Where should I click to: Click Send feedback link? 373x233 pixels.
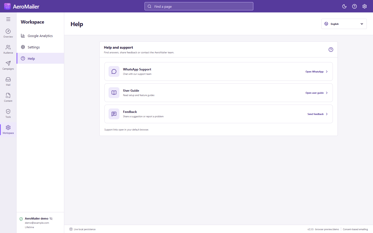click(318, 114)
